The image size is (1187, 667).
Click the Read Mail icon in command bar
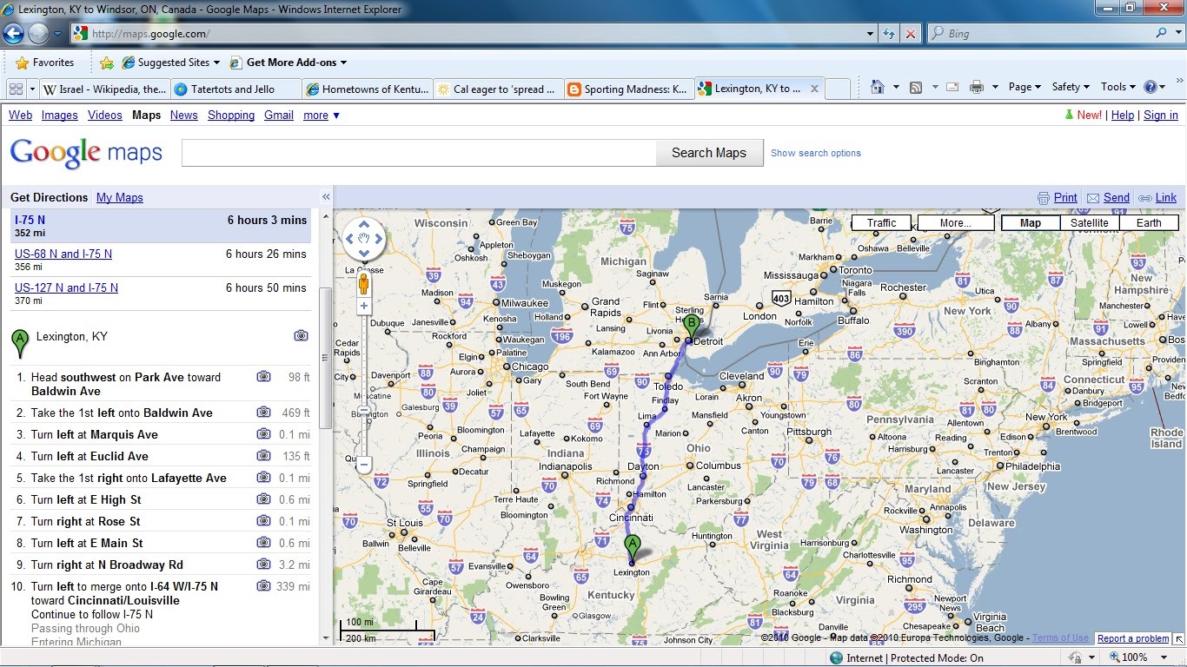point(952,87)
